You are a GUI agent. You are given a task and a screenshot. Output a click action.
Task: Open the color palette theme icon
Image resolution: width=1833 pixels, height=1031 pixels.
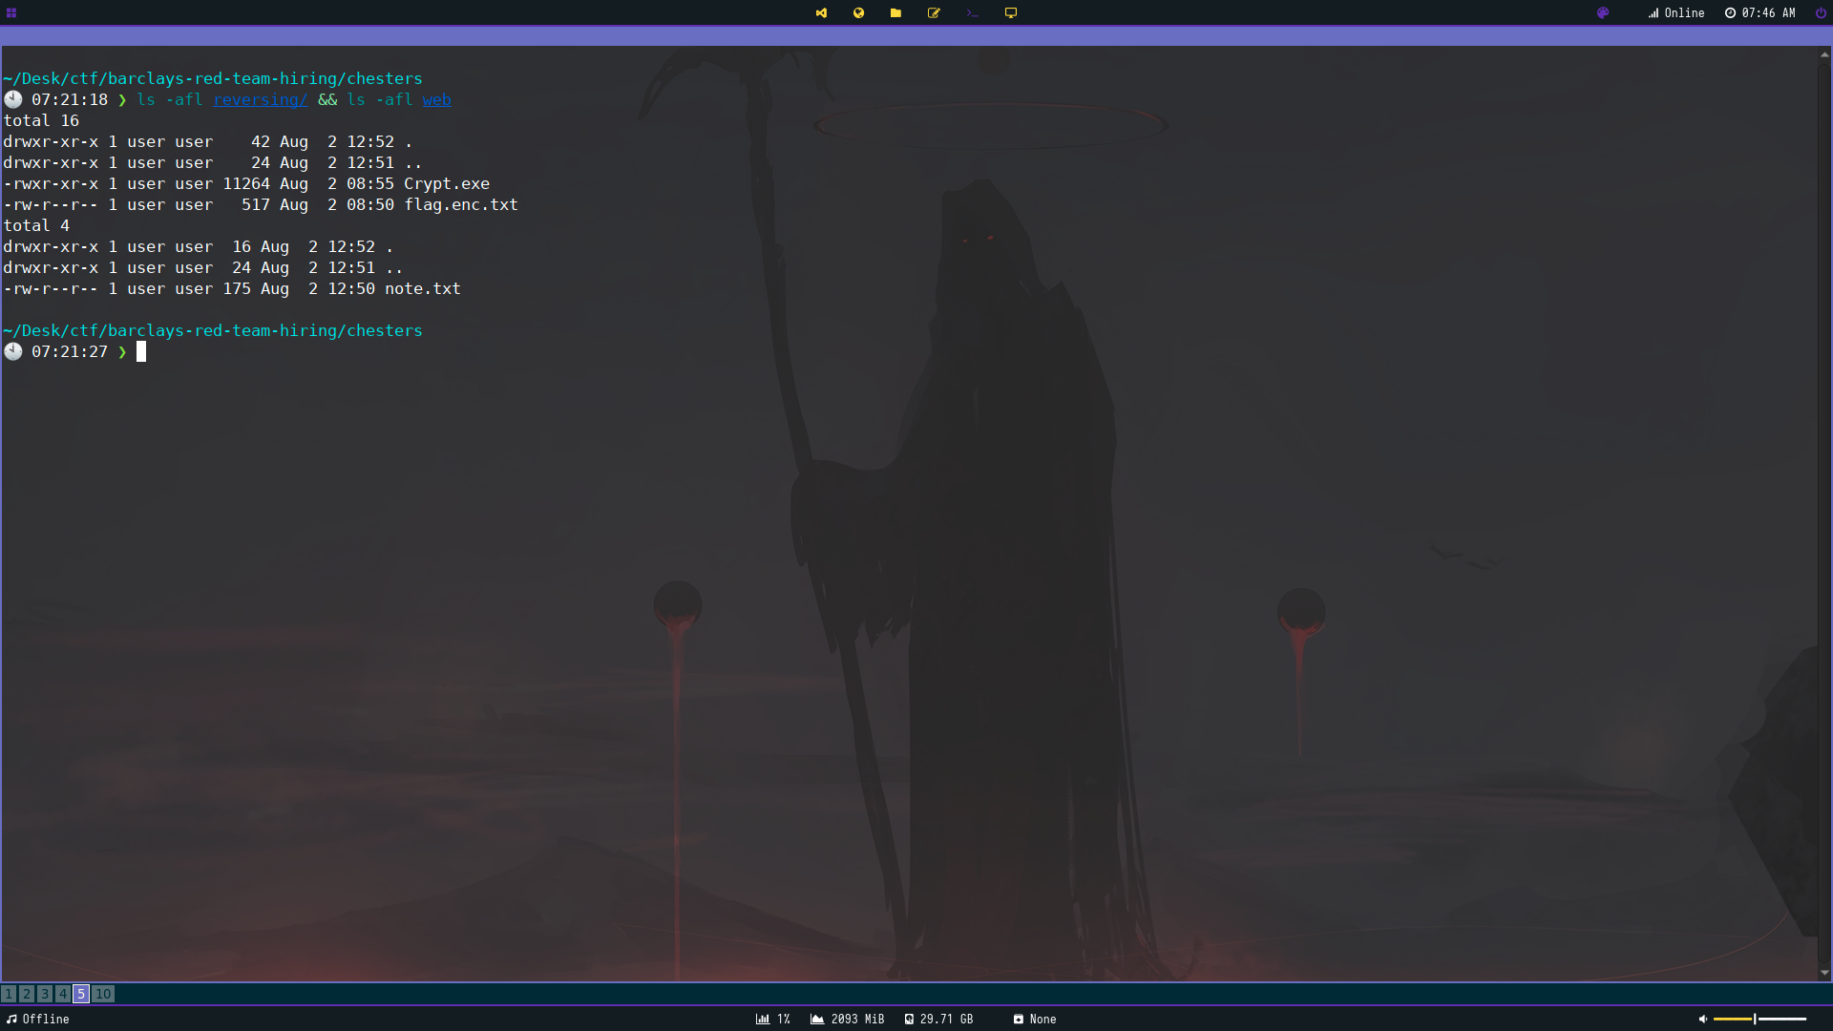click(x=1603, y=12)
